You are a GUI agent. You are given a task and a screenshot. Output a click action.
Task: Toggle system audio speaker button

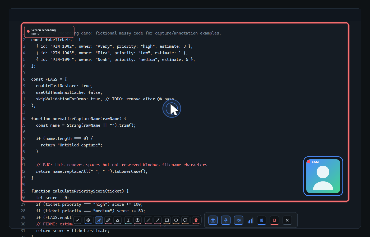pos(239,220)
